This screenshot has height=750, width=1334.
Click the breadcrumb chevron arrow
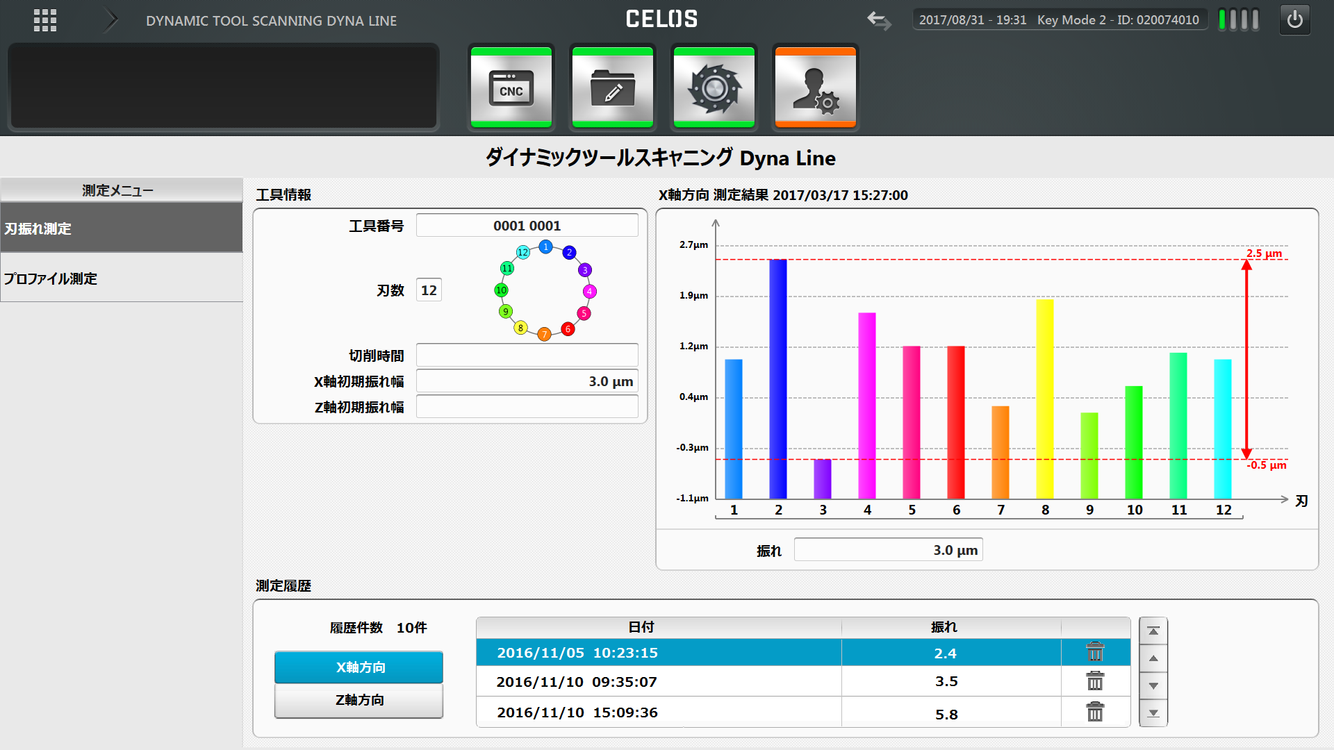coord(111,21)
